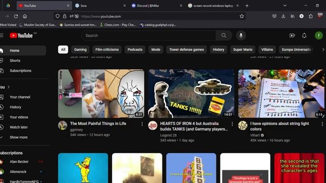Viewport: 326px width, 183px height.
Task: Open options for Hearts of Iron 4 video
Action: 232,124
